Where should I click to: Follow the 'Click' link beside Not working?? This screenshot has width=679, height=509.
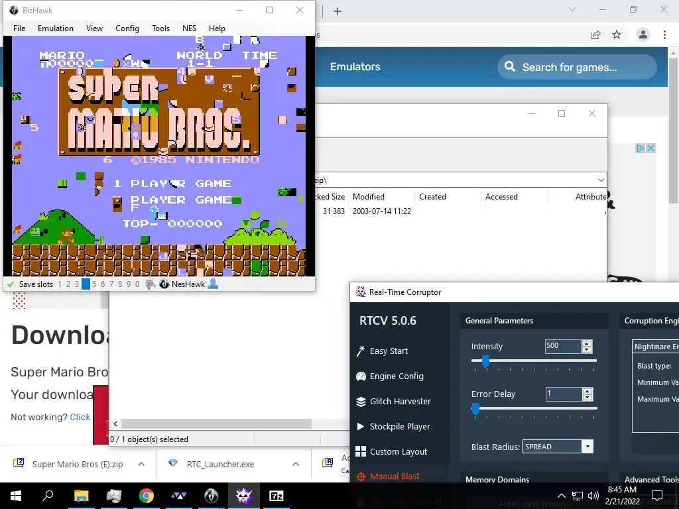[80, 417]
